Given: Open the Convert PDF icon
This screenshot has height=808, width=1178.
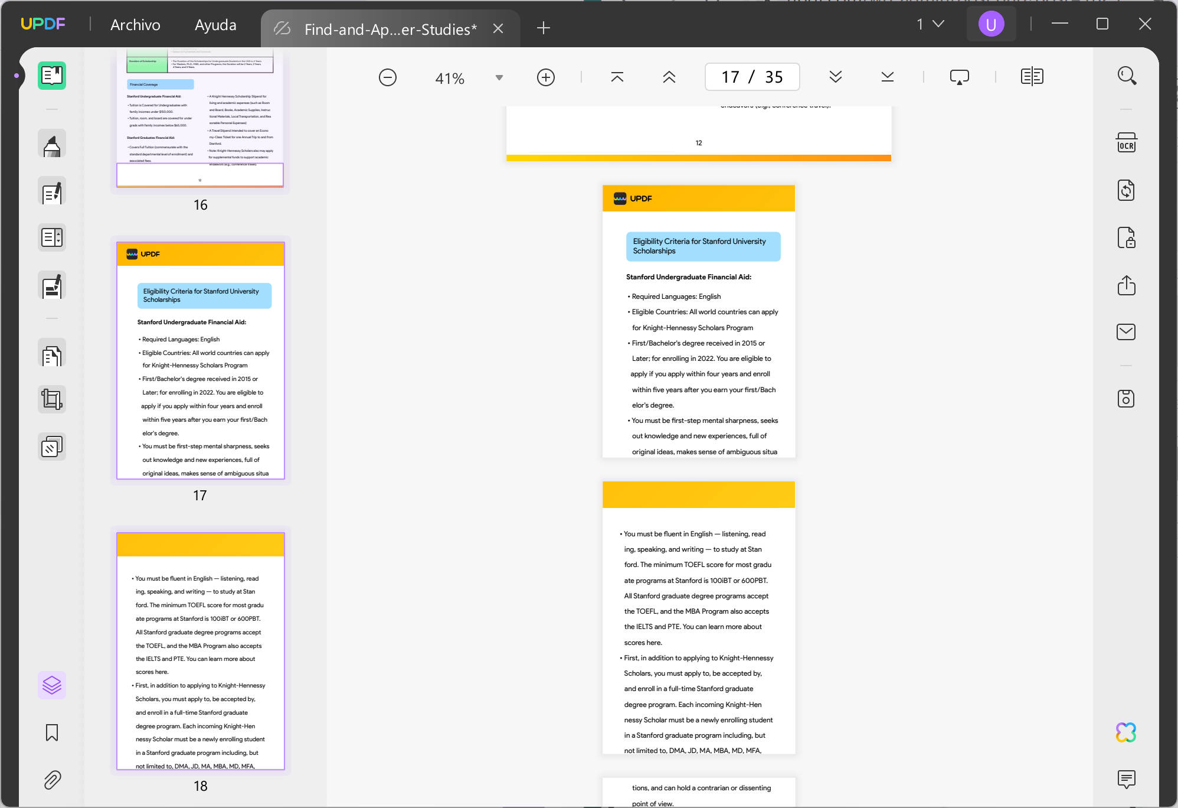Looking at the screenshot, I should click(x=1126, y=190).
